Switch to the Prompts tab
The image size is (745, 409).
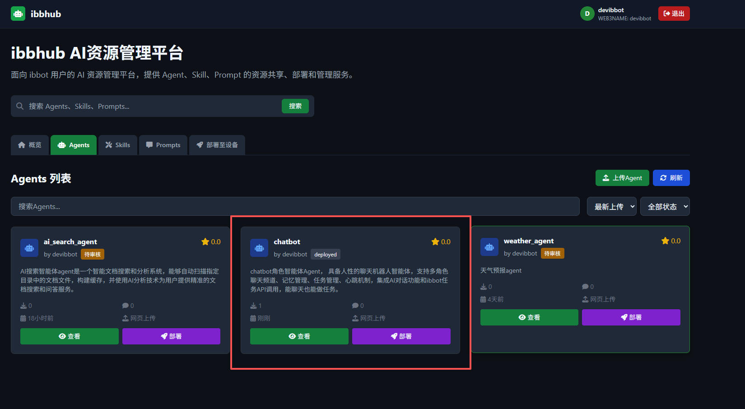[x=163, y=145]
